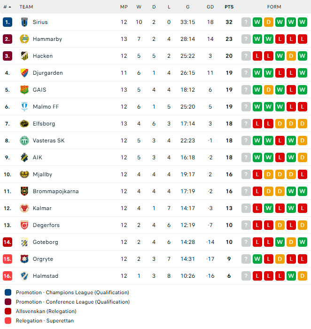The height and width of the screenshot is (329, 311).
Task: Open the Brommapojkarna team link
Action: [x=55, y=191]
